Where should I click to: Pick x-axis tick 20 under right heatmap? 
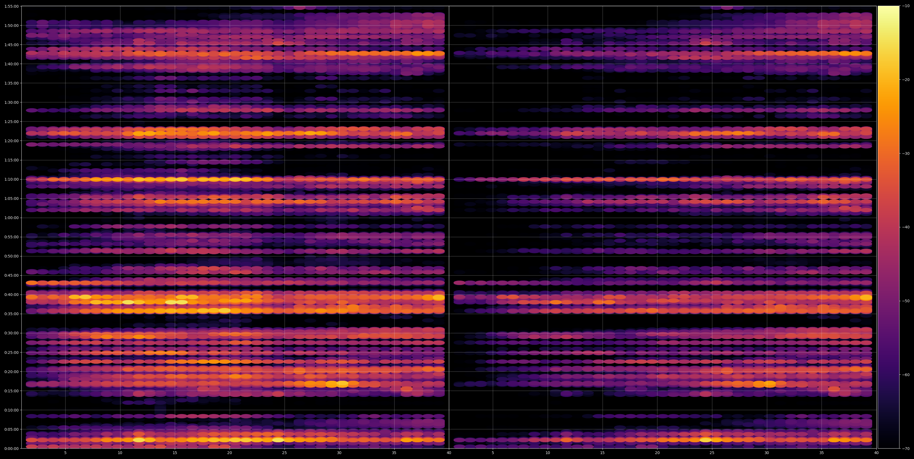coord(657,453)
